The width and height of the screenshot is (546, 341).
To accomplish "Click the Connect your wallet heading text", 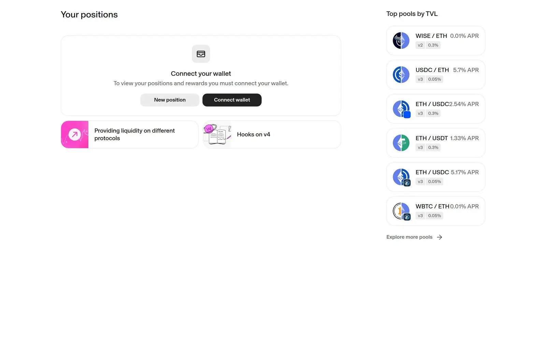I will (201, 74).
